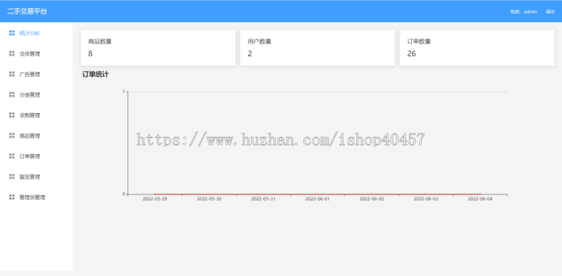Screen dimensions: 562x276
Task: Click the 2022-05-31 axis label
Action: point(263,199)
